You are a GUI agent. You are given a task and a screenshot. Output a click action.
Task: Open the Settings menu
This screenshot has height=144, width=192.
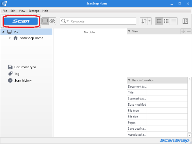[x=34, y=11]
